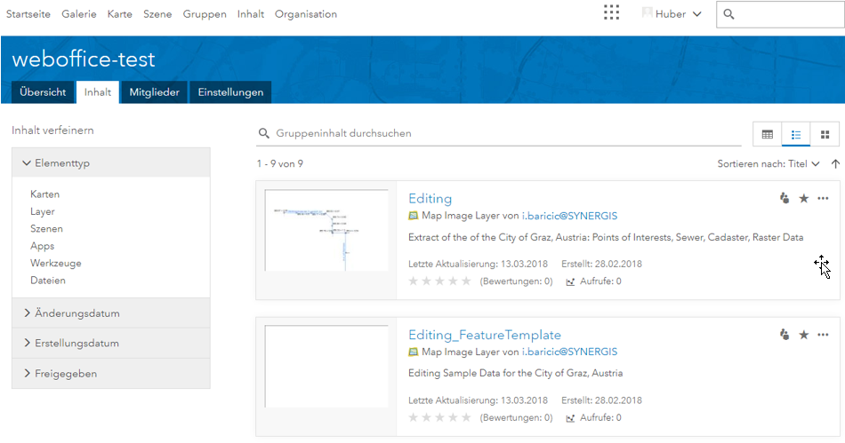The width and height of the screenshot is (845, 443).
Task: Switch to list view icon
Action: [x=796, y=134]
